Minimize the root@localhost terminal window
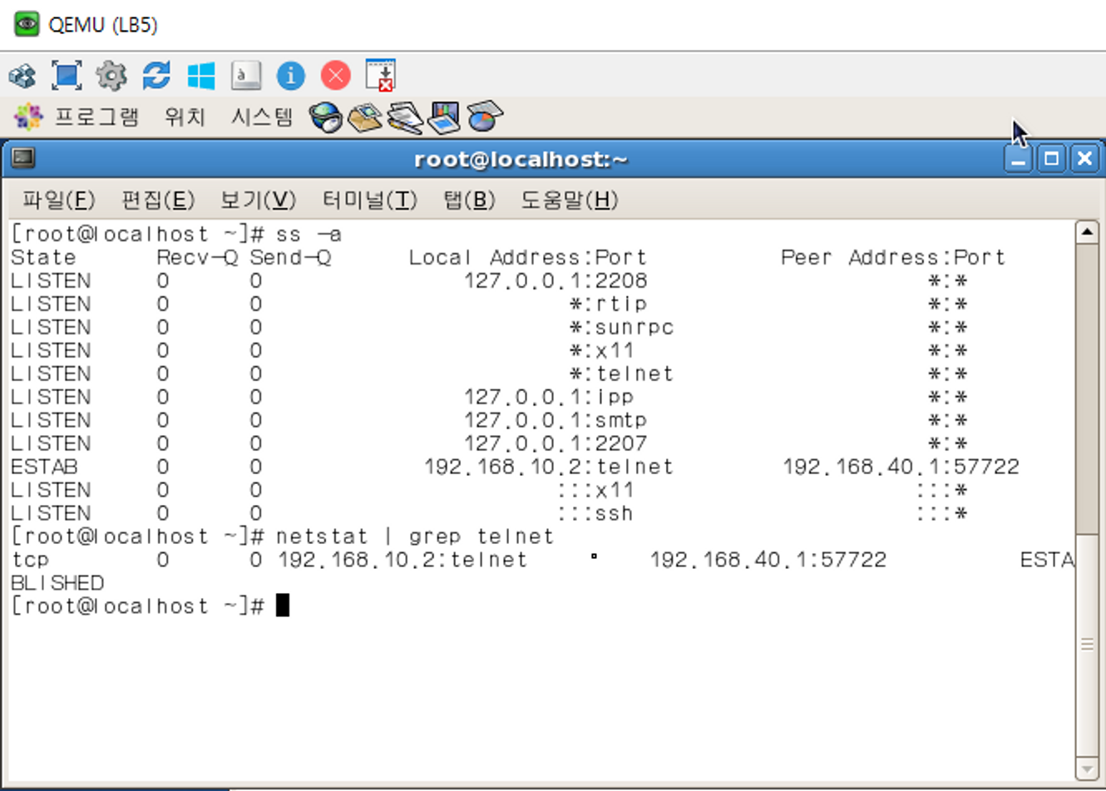Viewport: 1106px width, 791px height. pyautogui.click(x=1018, y=158)
